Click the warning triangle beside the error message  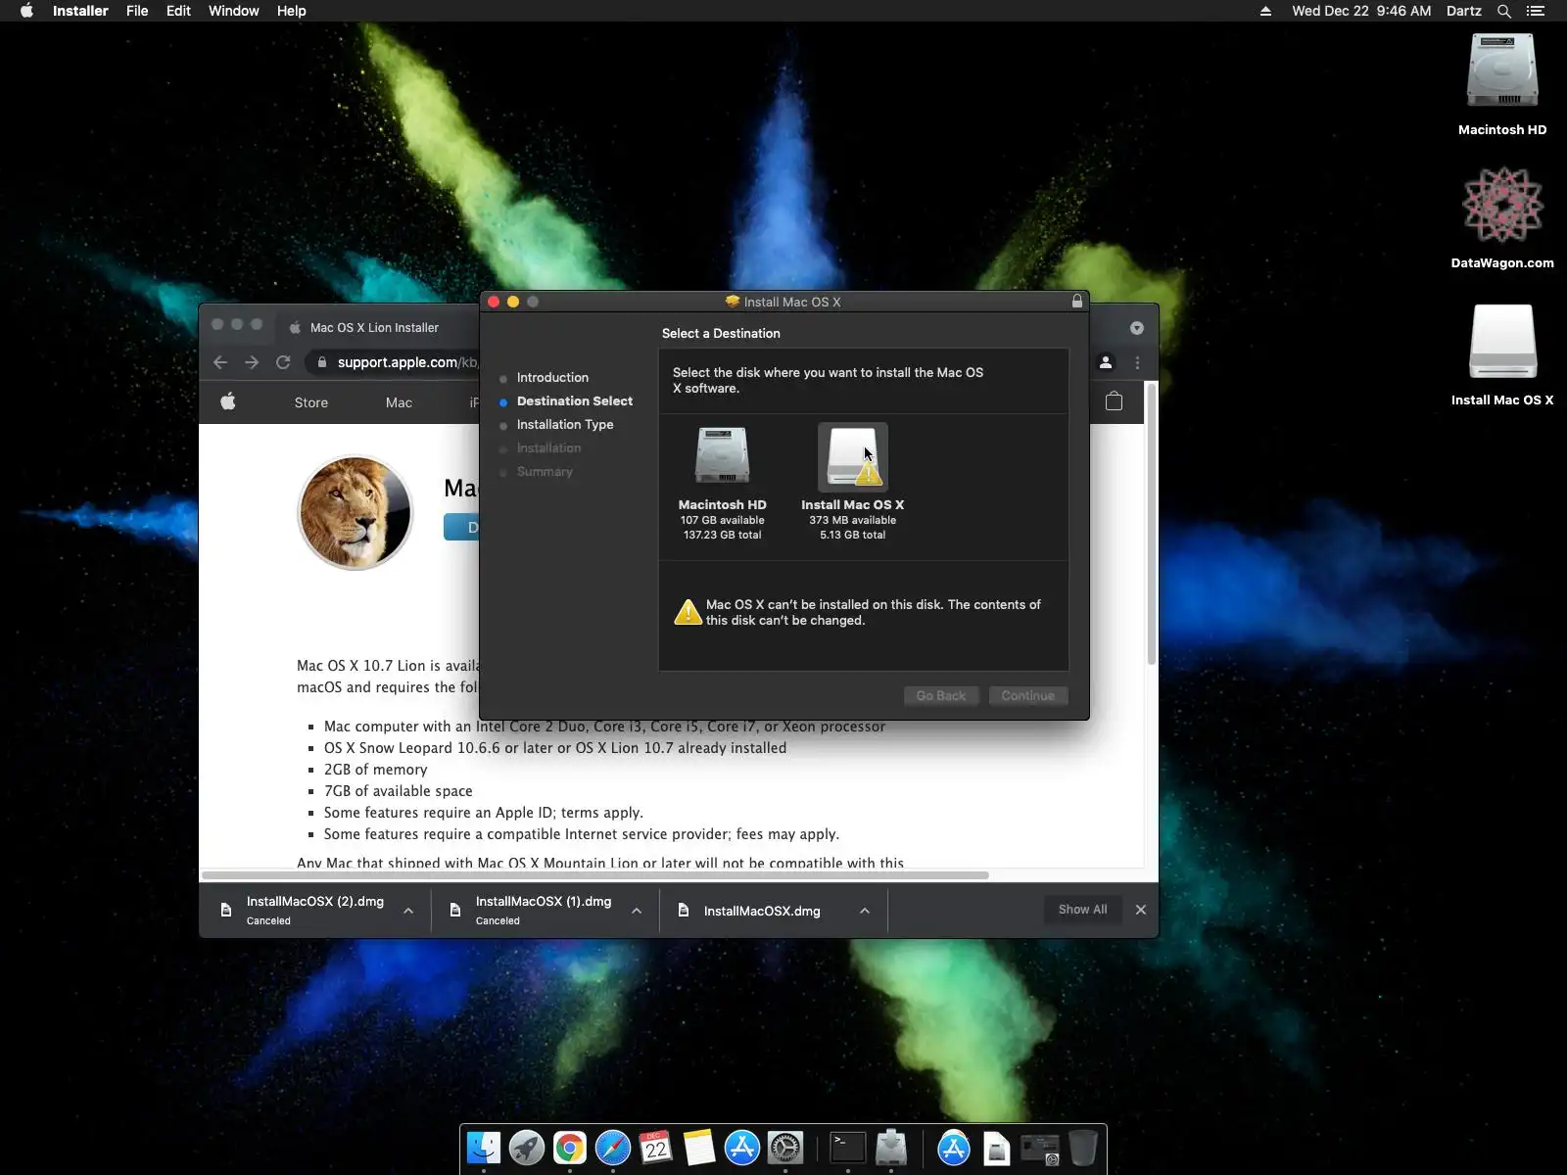coord(689,613)
